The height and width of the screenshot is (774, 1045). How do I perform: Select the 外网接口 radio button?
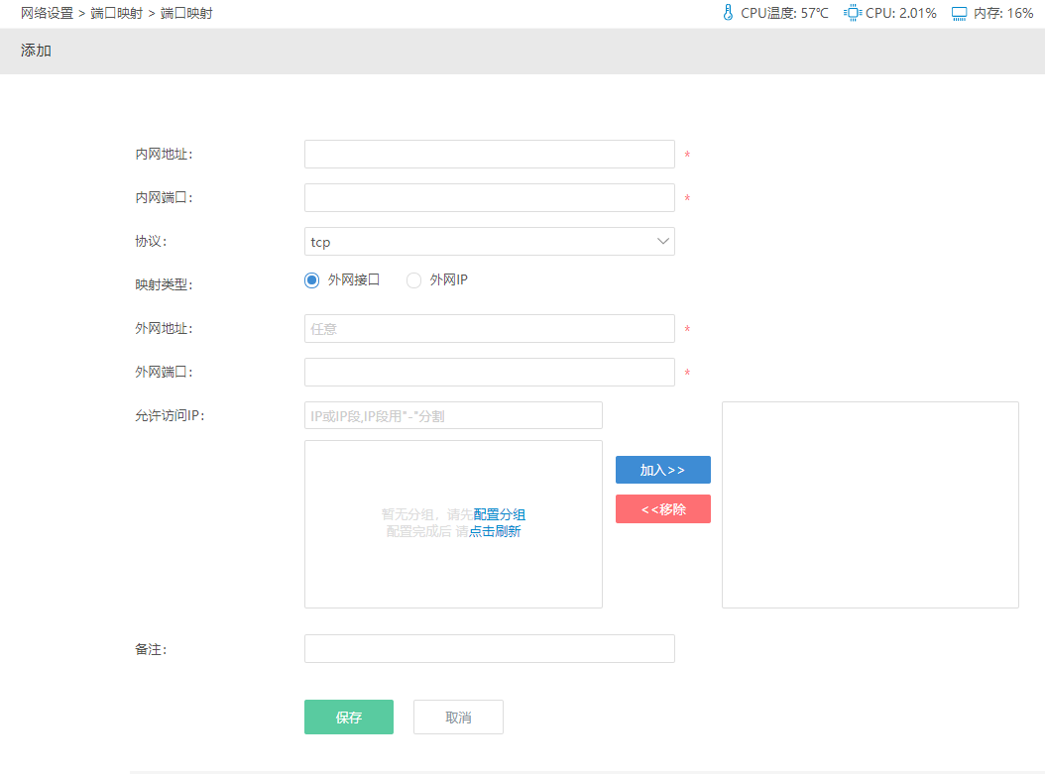pyautogui.click(x=311, y=280)
